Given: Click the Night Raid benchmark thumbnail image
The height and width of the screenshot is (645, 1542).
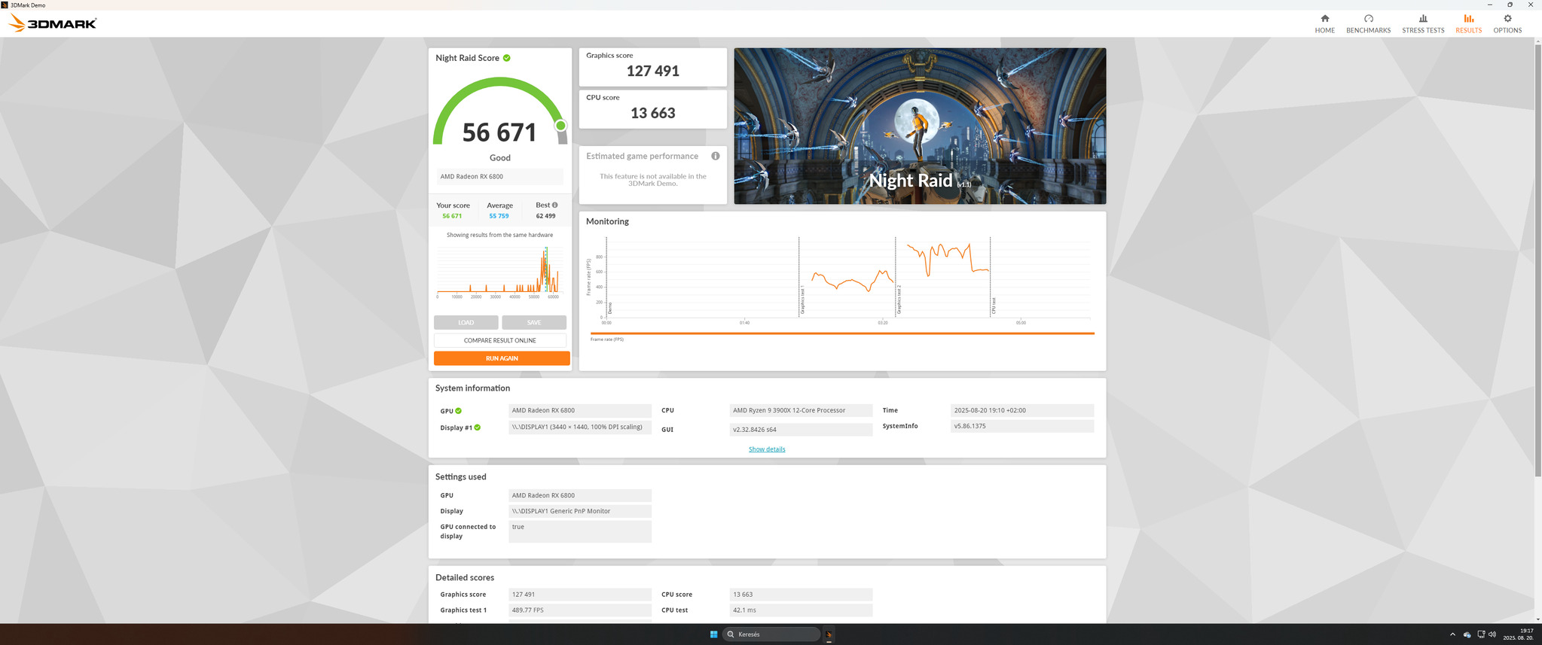Looking at the screenshot, I should 920,126.
